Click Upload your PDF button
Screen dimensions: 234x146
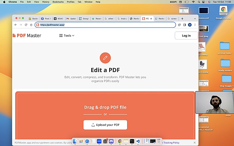(x=105, y=125)
